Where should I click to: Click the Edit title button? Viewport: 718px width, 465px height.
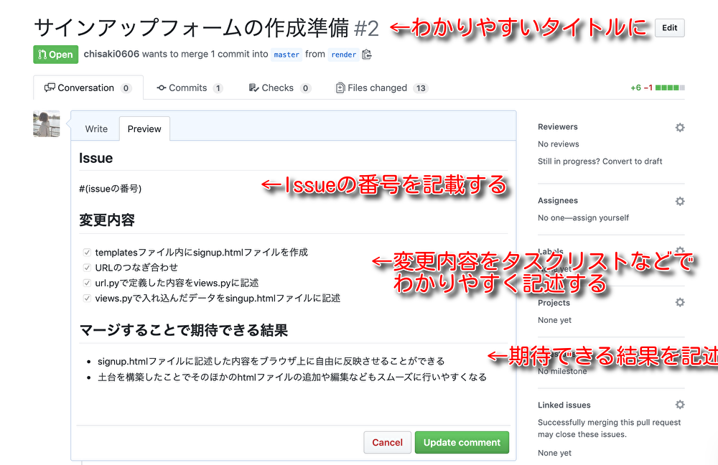point(669,28)
